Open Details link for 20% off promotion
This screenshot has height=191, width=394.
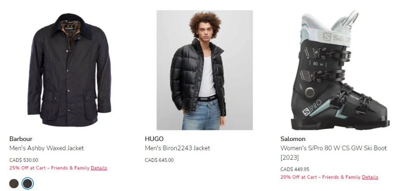370,177
